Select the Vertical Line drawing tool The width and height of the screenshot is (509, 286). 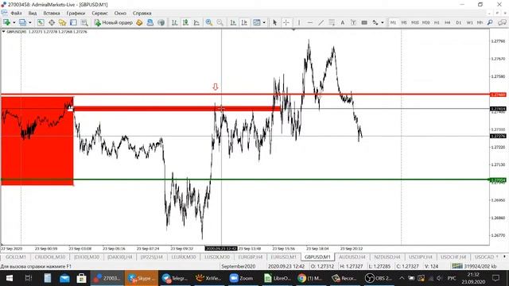pyautogui.click(x=299, y=22)
